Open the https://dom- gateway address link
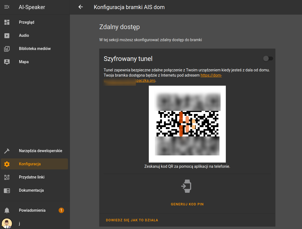Image resolution: width=302 pixels, height=229 pixels. 211,75
